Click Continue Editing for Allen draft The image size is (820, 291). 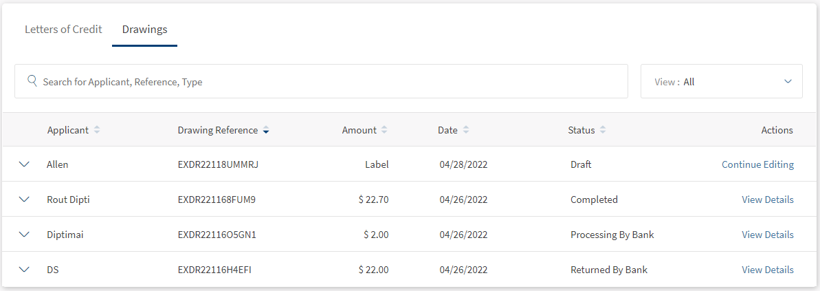(x=757, y=164)
